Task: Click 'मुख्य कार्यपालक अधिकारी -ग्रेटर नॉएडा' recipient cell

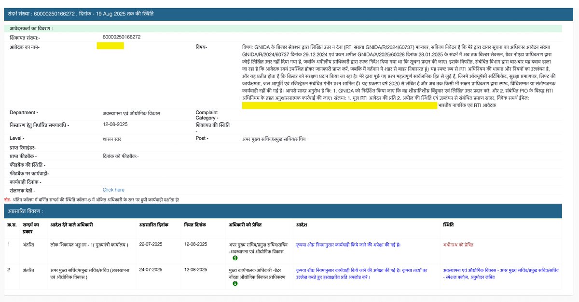Action: [257, 273]
